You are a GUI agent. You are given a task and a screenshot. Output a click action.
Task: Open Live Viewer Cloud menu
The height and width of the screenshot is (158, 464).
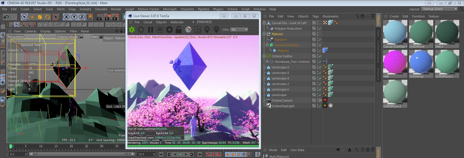[148, 22]
